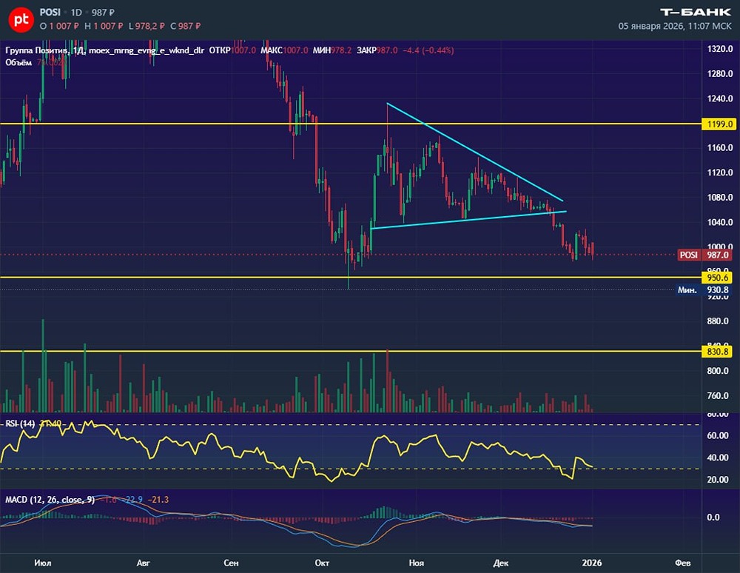Viewport: 740px width, 573px height.
Task: Click the Июл month on time axis
Action: (x=43, y=563)
